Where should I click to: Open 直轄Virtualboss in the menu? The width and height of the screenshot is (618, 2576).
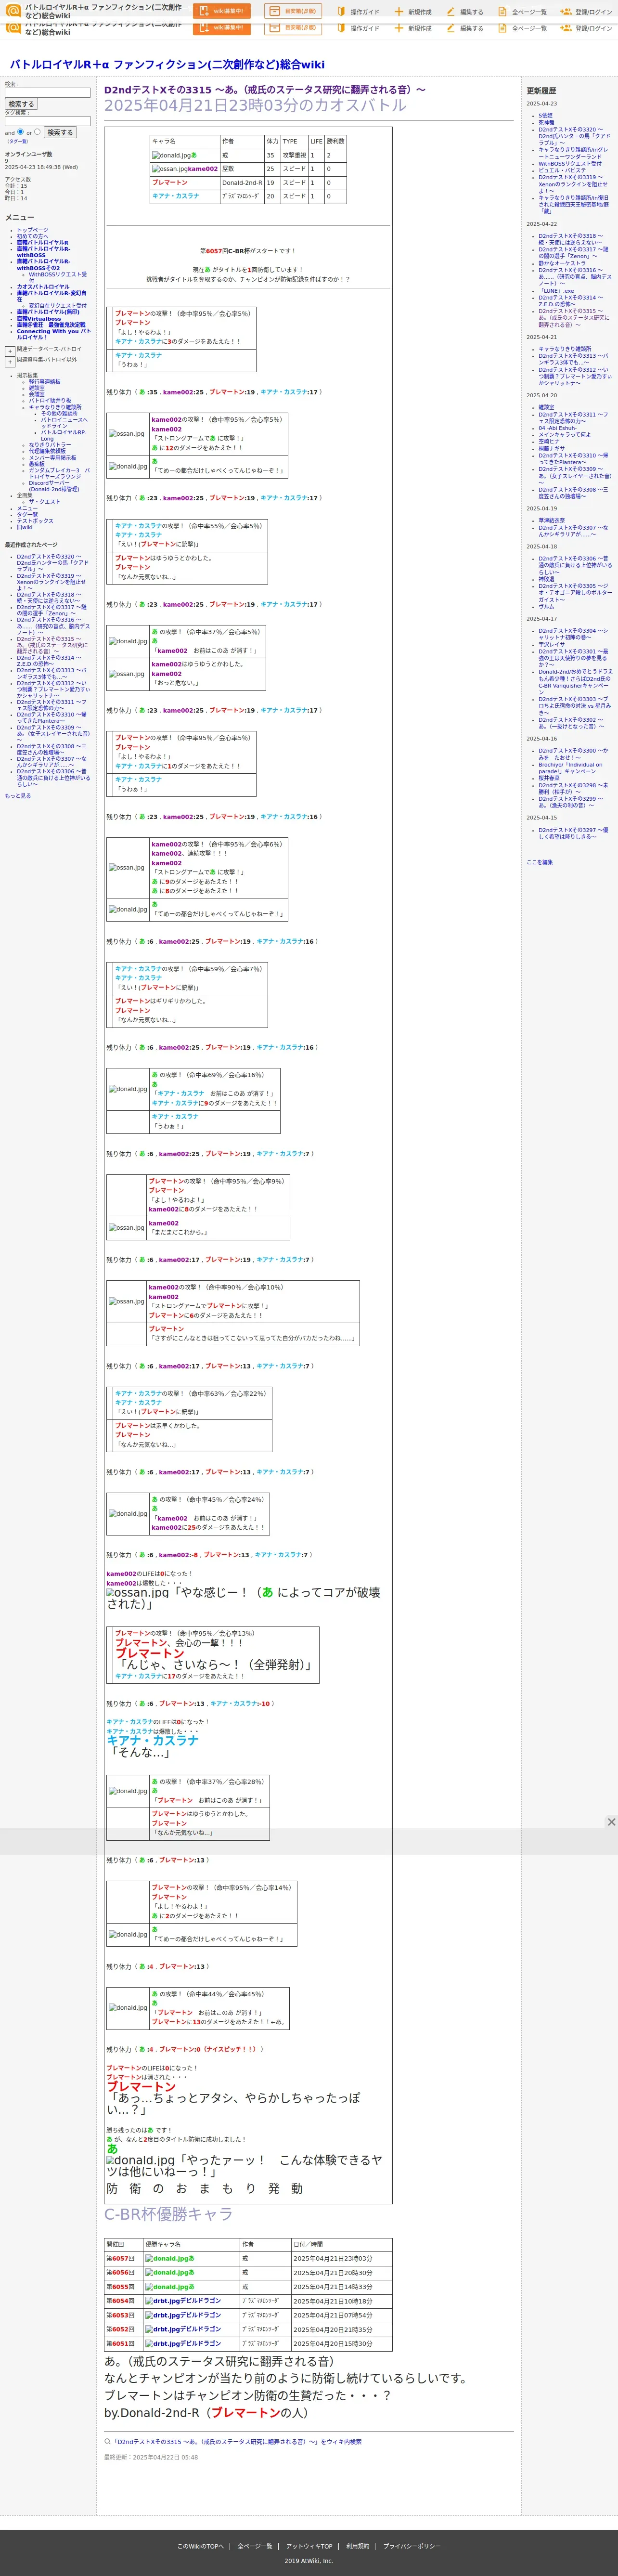coord(38,319)
